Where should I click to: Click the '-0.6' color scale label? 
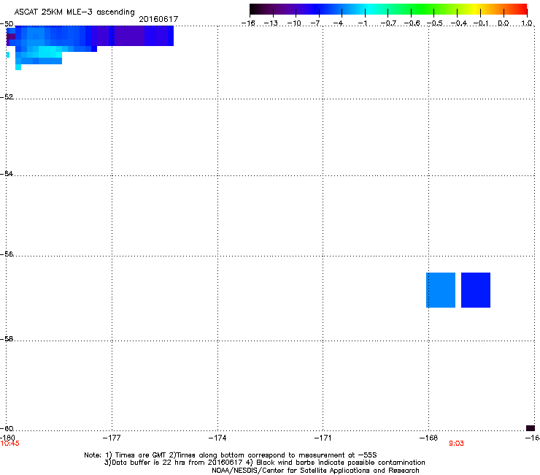tap(411, 23)
